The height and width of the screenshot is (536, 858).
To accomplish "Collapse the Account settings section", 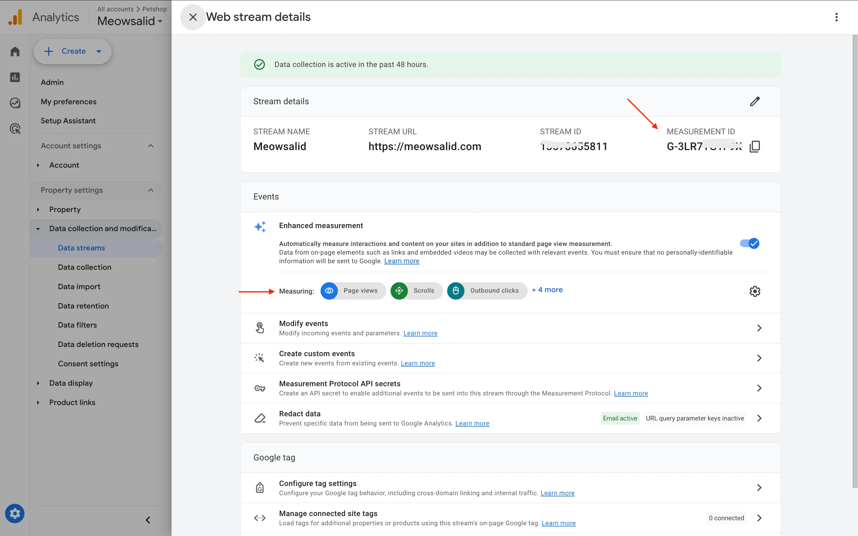I will (x=151, y=146).
